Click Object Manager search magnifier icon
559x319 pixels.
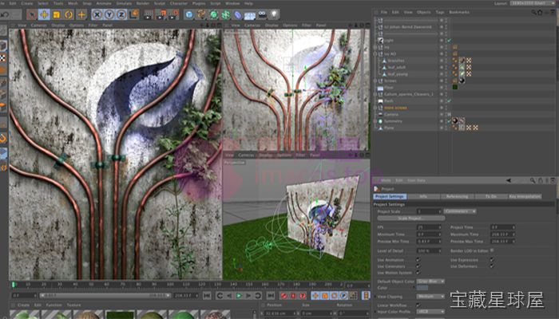click(x=533, y=12)
